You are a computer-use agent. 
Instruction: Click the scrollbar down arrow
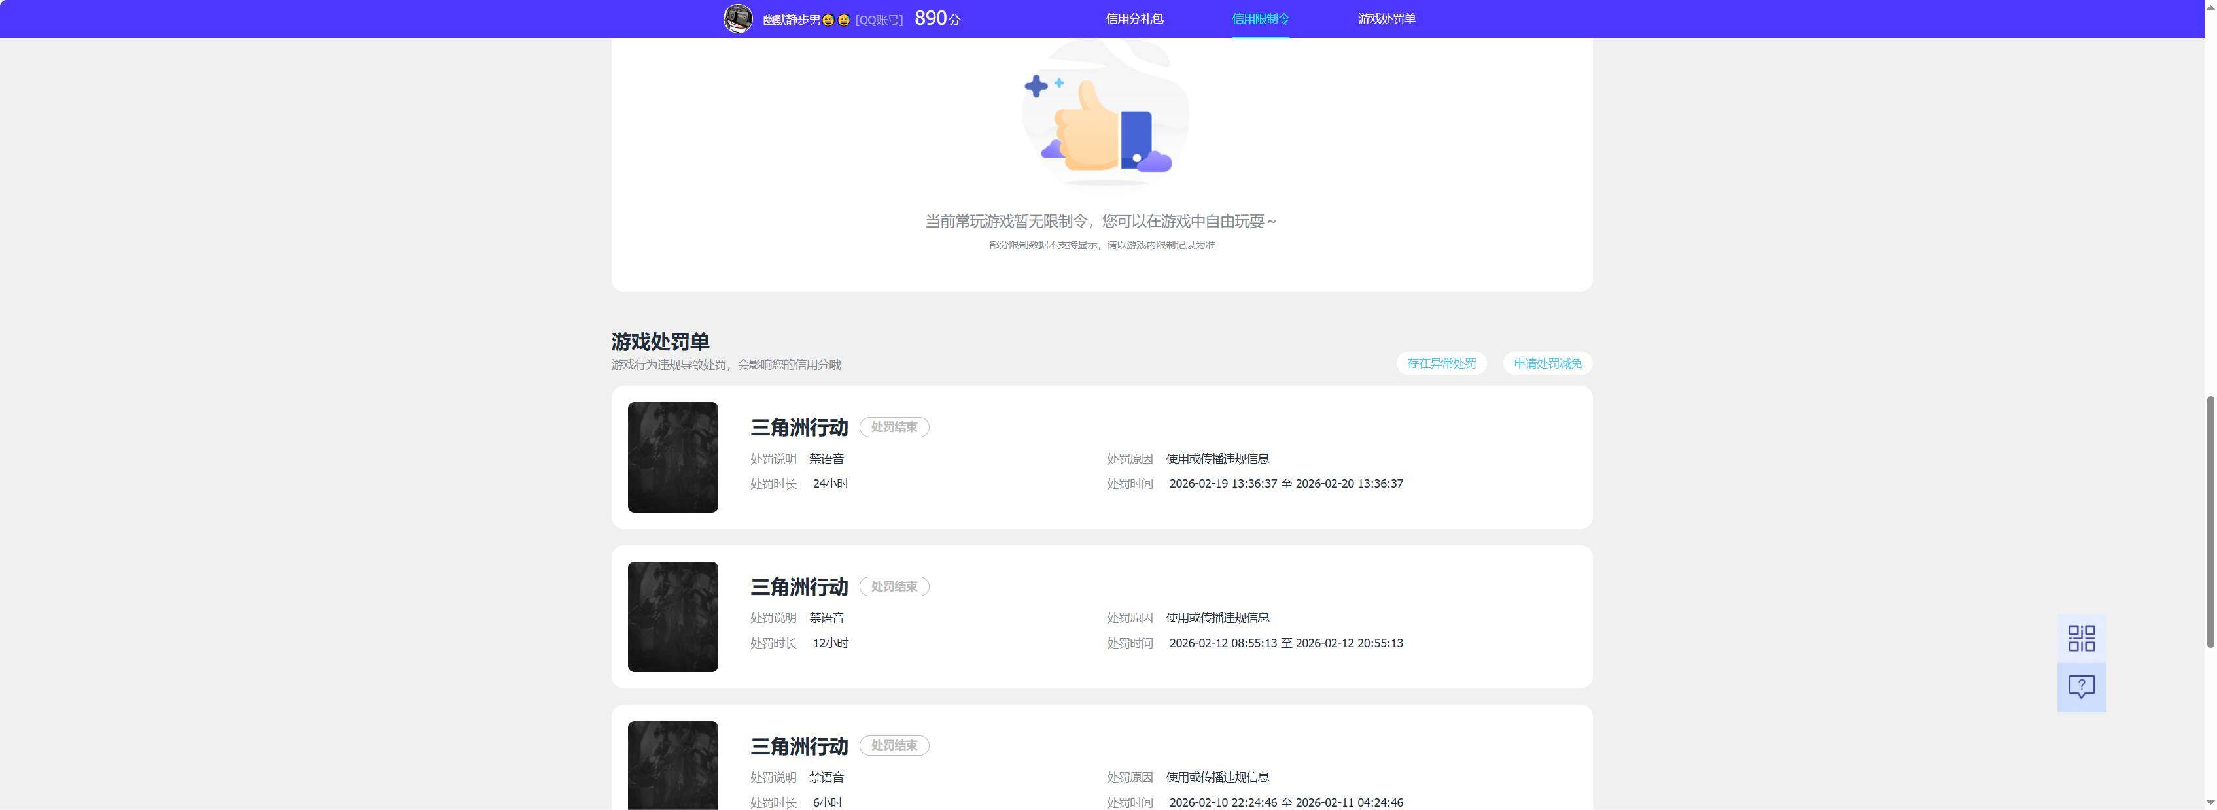click(x=2209, y=802)
